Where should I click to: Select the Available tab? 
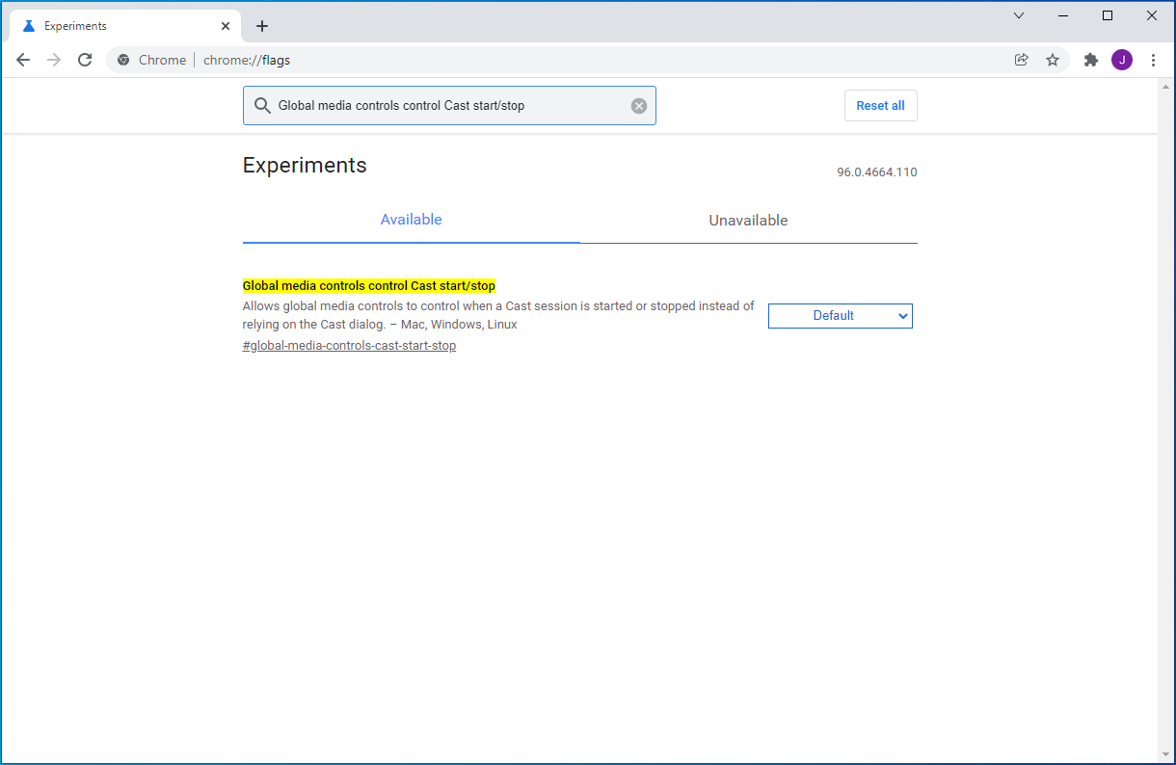[411, 220]
